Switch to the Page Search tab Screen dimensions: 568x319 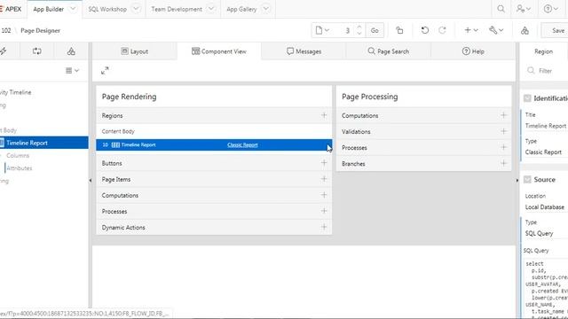[x=388, y=51]
